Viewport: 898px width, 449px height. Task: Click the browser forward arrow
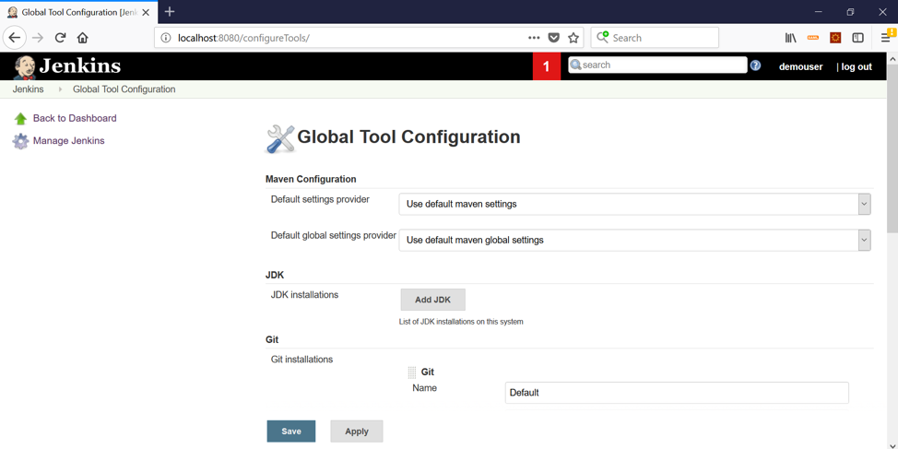(38, 38)
